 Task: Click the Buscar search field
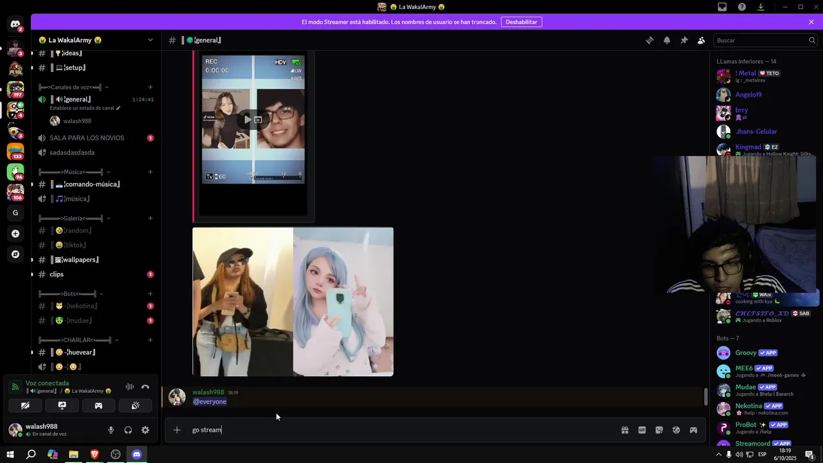pos(765,40)
